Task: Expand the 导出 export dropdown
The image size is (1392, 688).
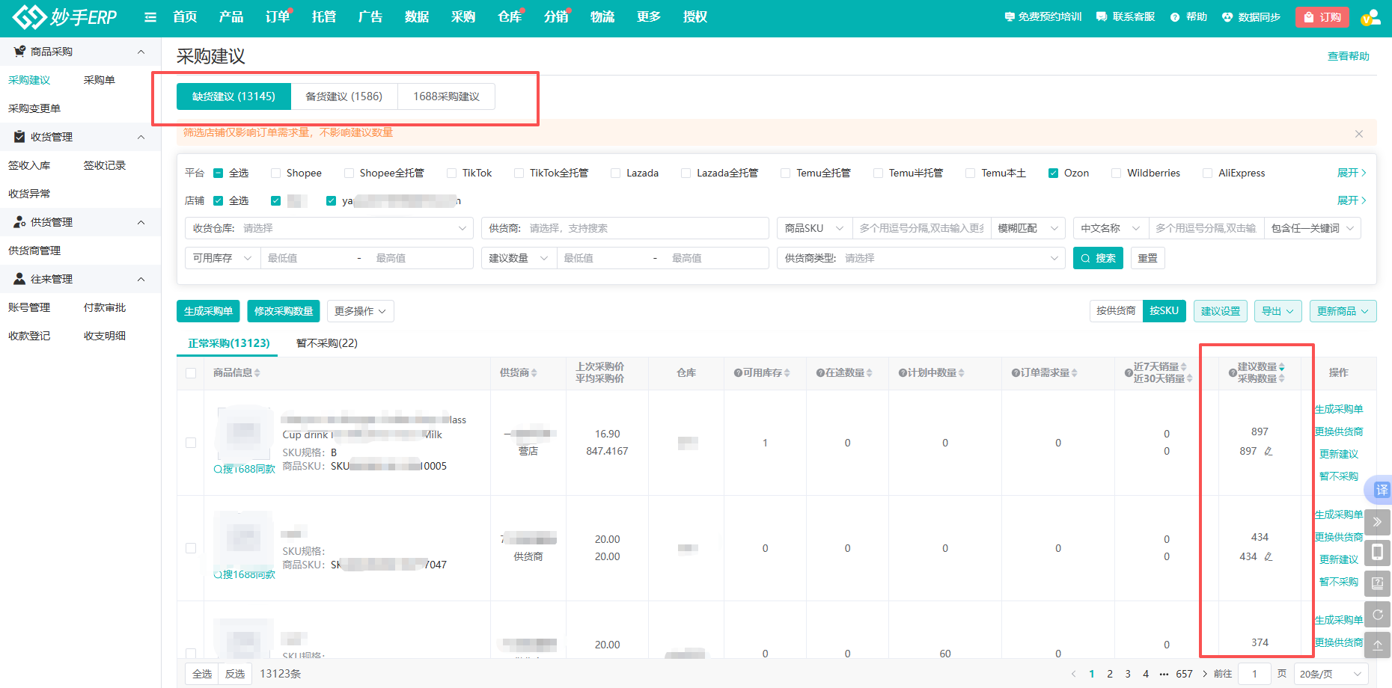Action: (x=1277, y=311)
